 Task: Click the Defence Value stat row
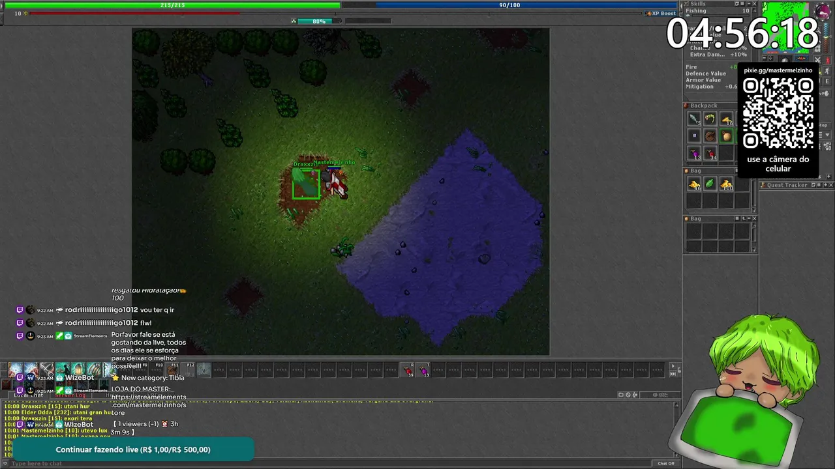(711, 74)
